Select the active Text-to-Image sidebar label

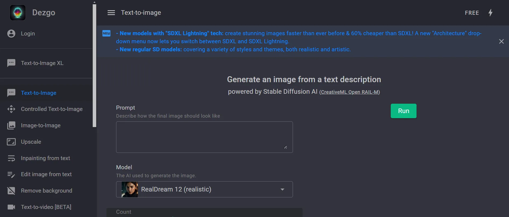[x=39, y=93]
